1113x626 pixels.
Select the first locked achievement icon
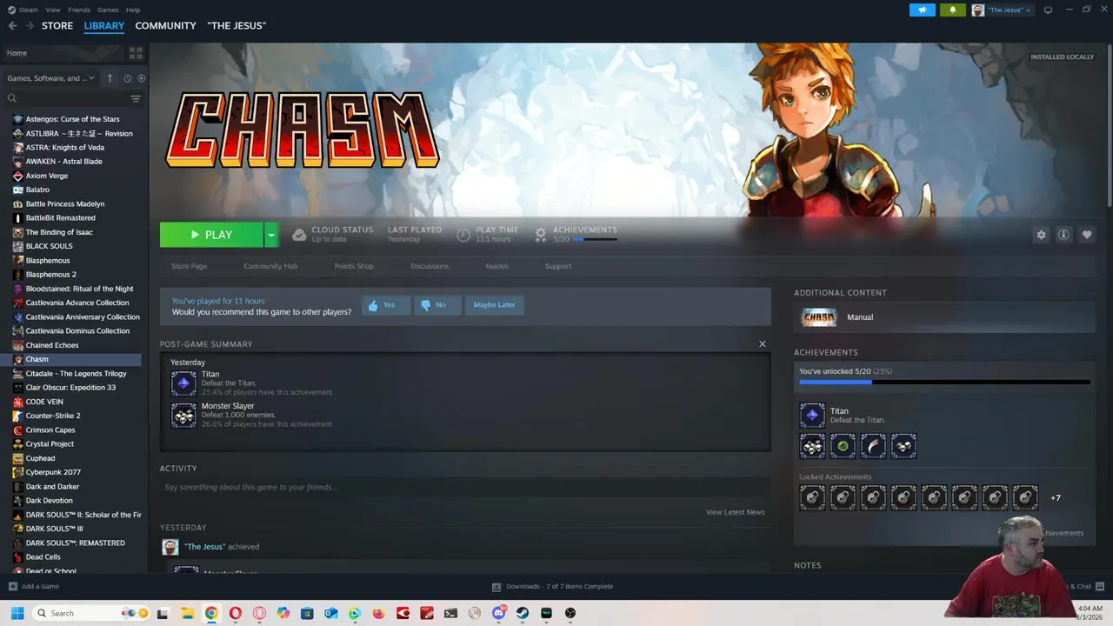(x=812, y=497)
